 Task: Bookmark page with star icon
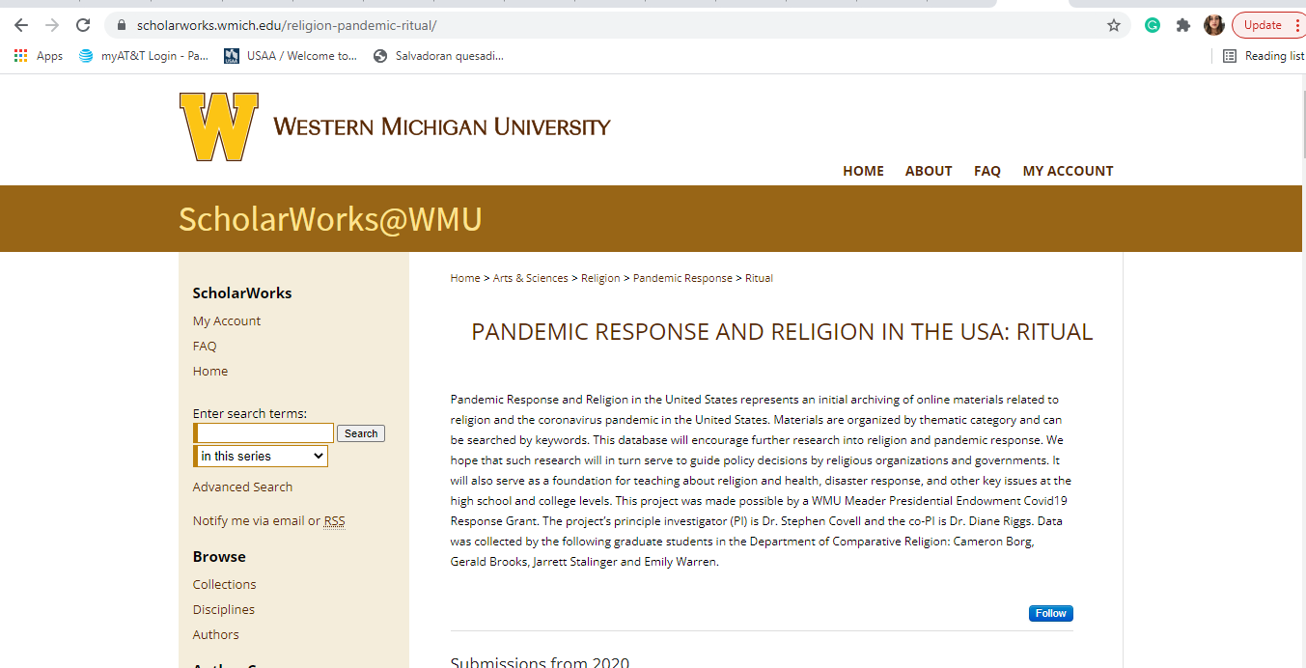point(1114,25)
